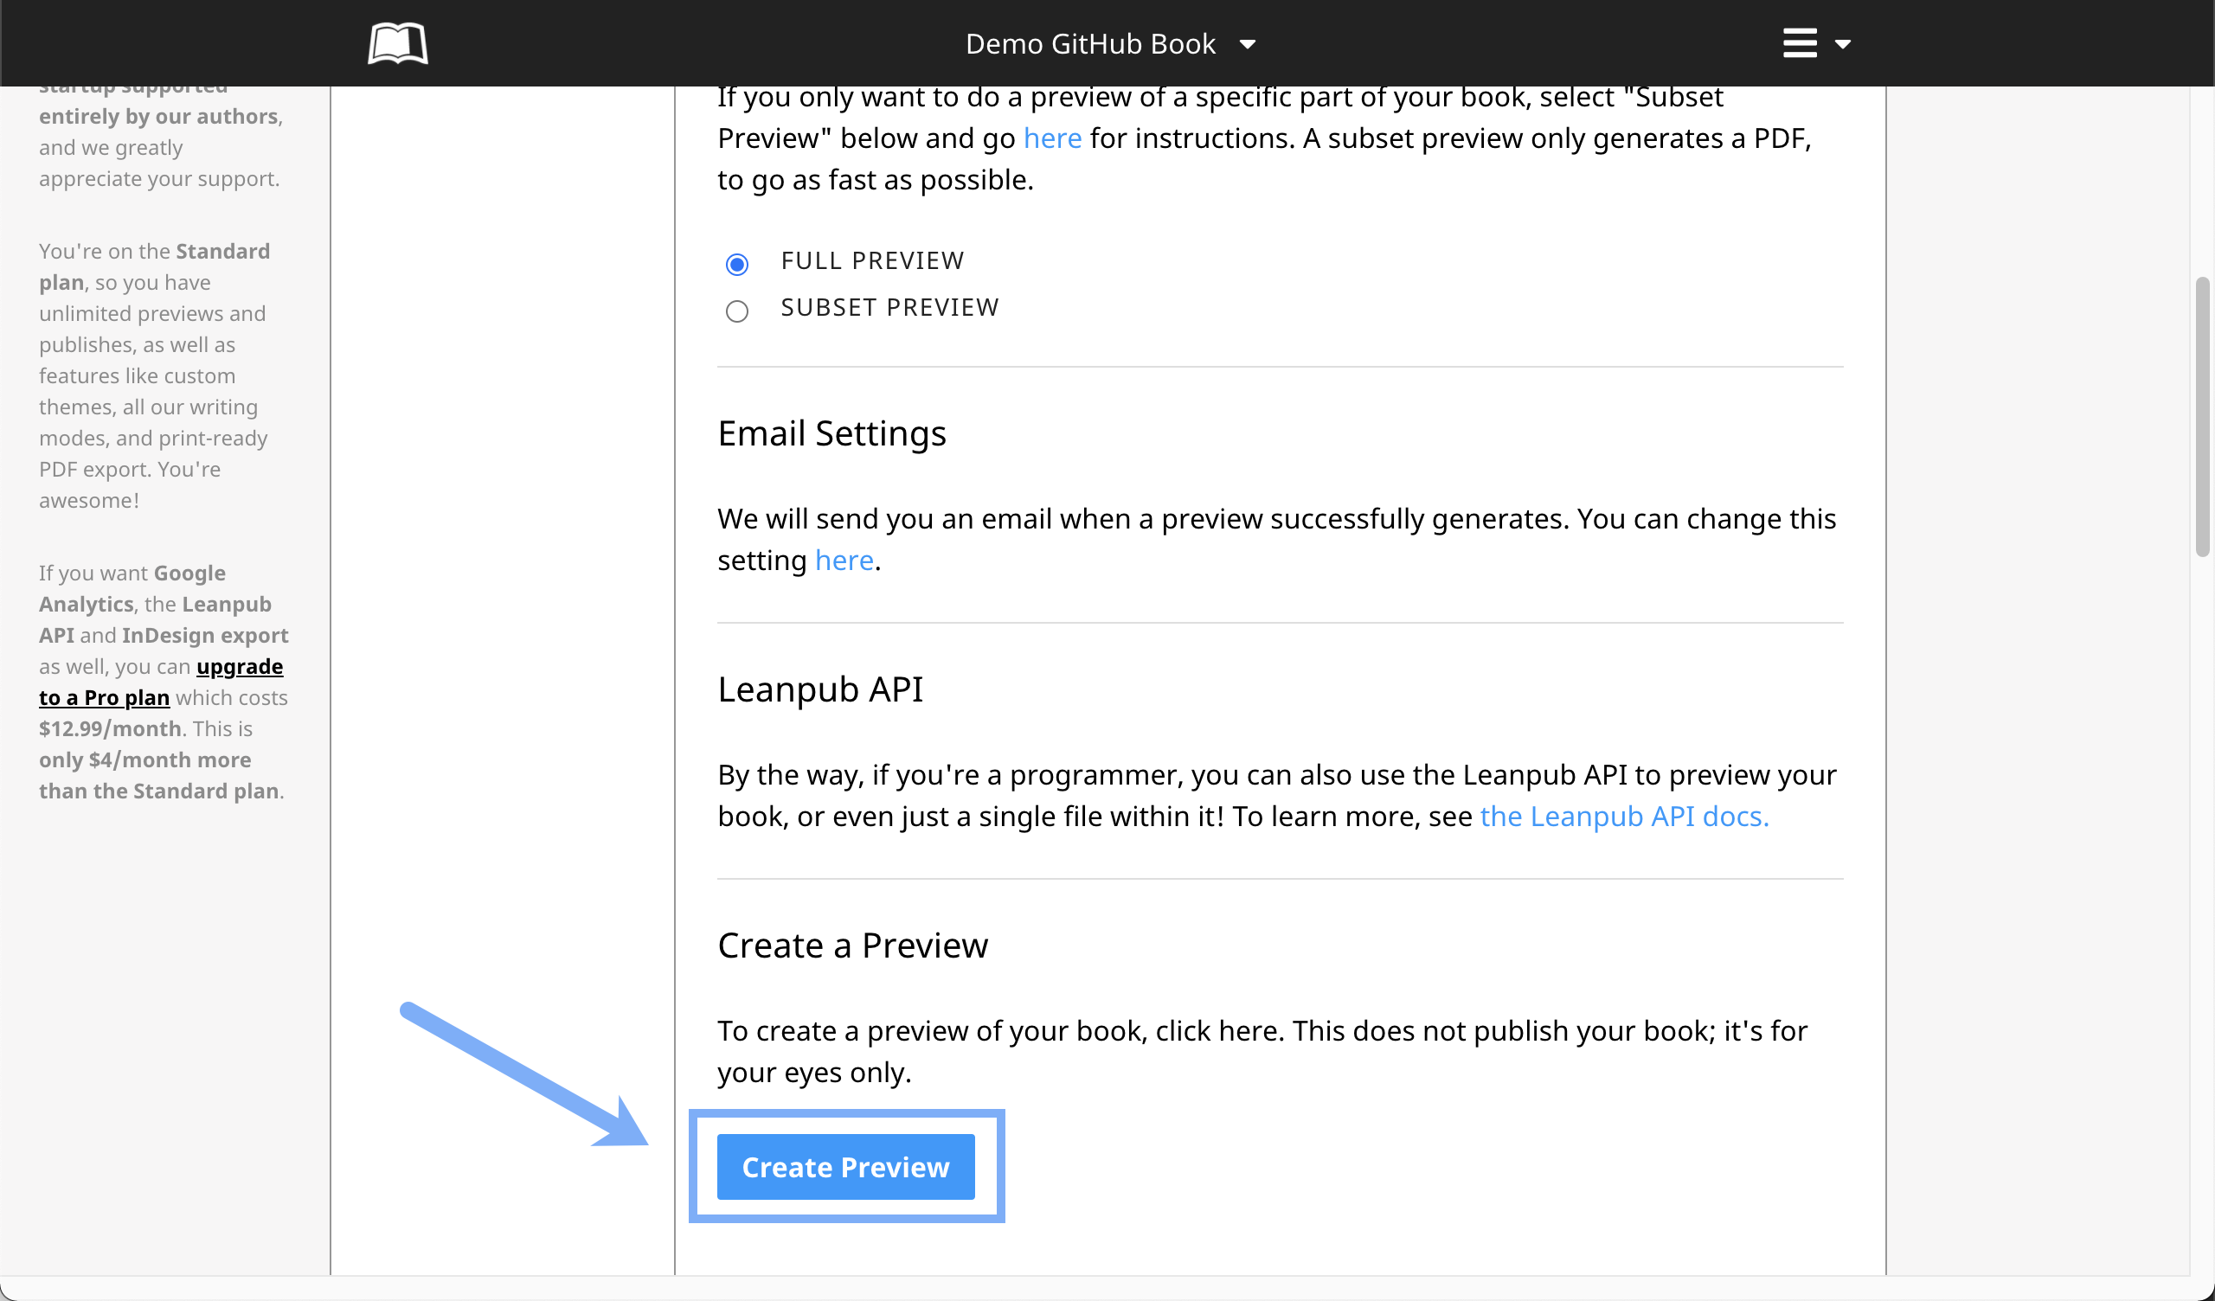Viewport: 2215px width, 1301px height.
Task: Click the vertical page scrollbar thumb
Action: point(2202,417)
